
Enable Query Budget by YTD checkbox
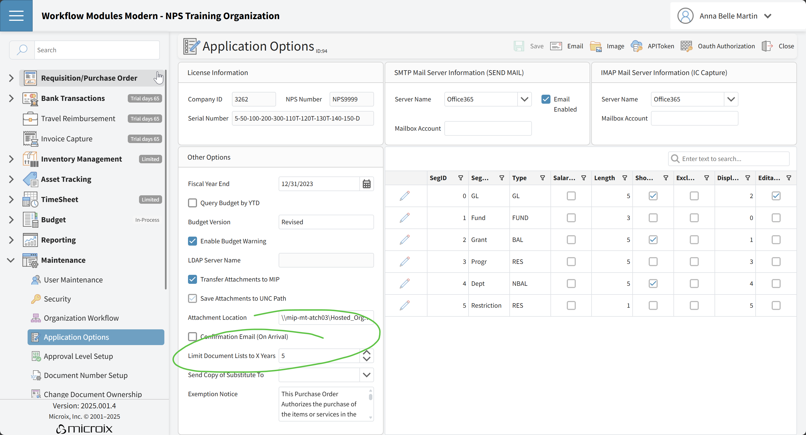pyautogui.click(x=192, y=203)
